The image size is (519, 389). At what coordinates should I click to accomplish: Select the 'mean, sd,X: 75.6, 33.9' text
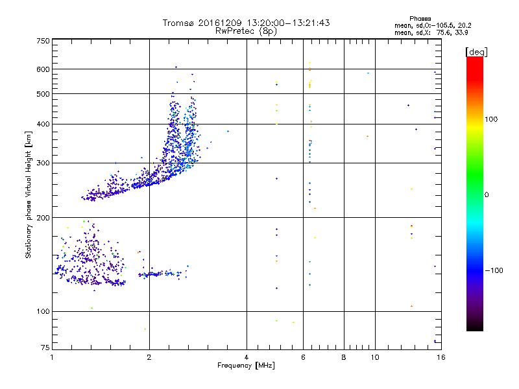431,32
